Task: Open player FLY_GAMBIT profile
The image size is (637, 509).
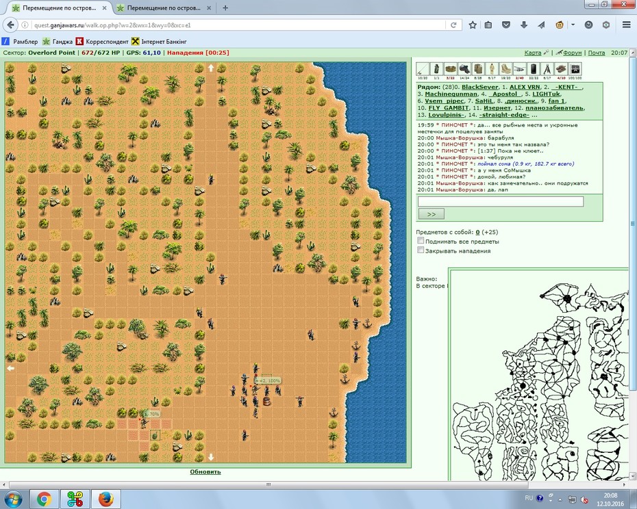Action: point(449,108)
